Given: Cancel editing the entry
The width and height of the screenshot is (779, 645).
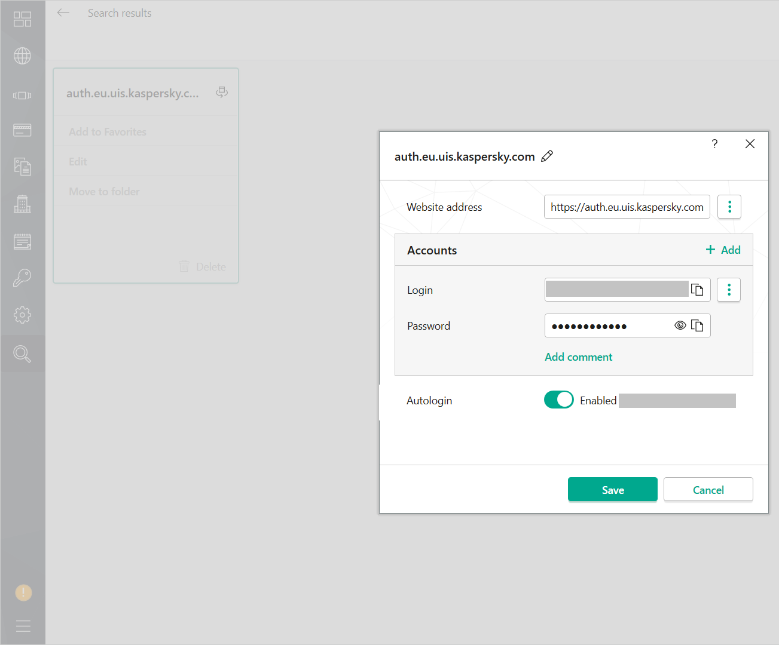Looking at the screenshot, I should (x=708, y=489).
